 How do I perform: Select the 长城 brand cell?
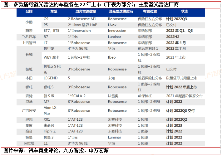(x=29, y=55)
